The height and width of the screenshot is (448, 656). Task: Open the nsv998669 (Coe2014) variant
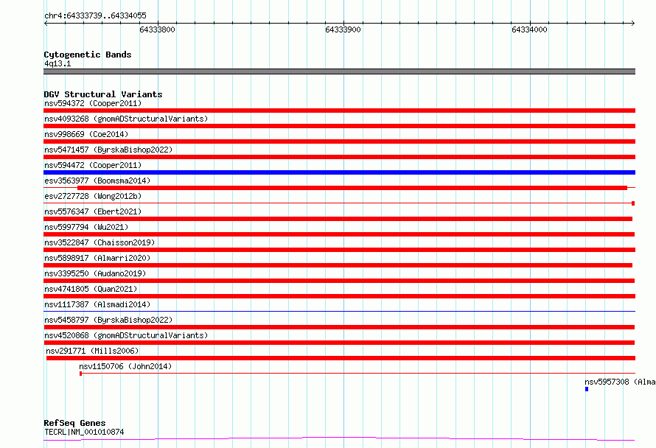(86, 134)
